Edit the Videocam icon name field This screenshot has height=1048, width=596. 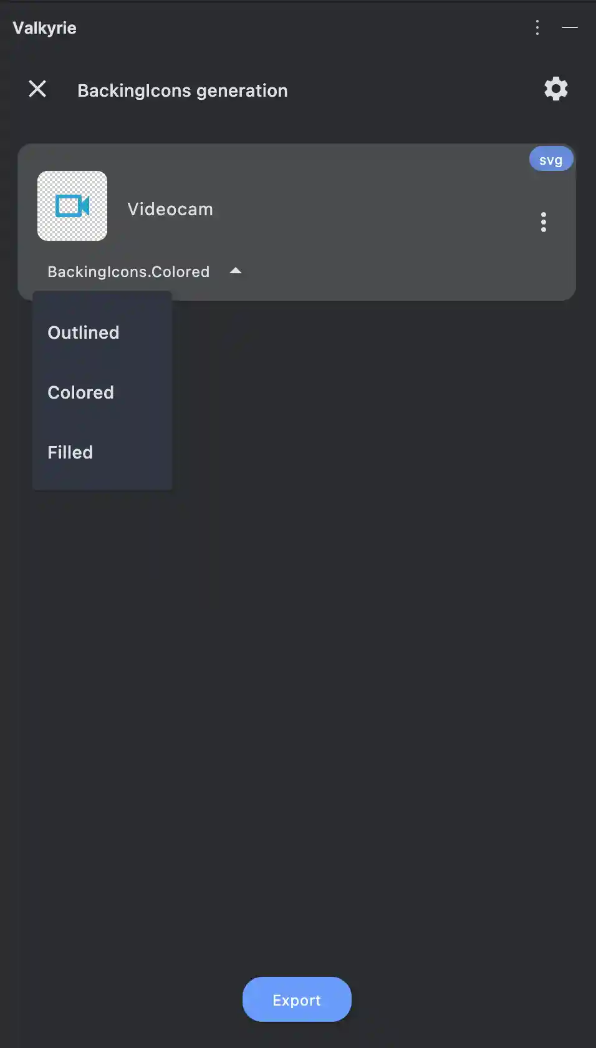(x=170, y=210)
